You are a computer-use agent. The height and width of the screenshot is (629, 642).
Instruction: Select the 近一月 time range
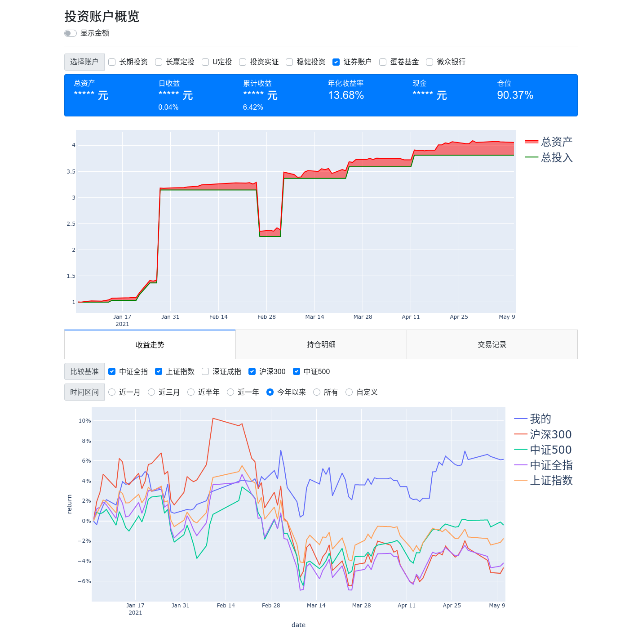pyautogui.click(x=112, y=392)
